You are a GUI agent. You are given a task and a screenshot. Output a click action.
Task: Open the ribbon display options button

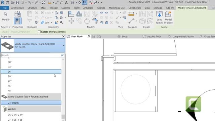[213, 8]
